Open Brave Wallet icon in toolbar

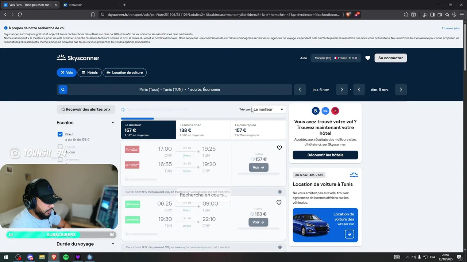click(x=440, y=15)
